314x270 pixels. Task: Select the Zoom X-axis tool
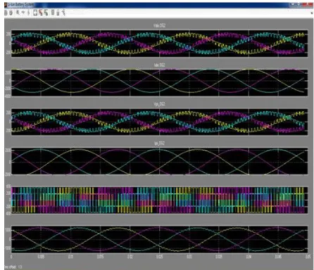[23, 13]
